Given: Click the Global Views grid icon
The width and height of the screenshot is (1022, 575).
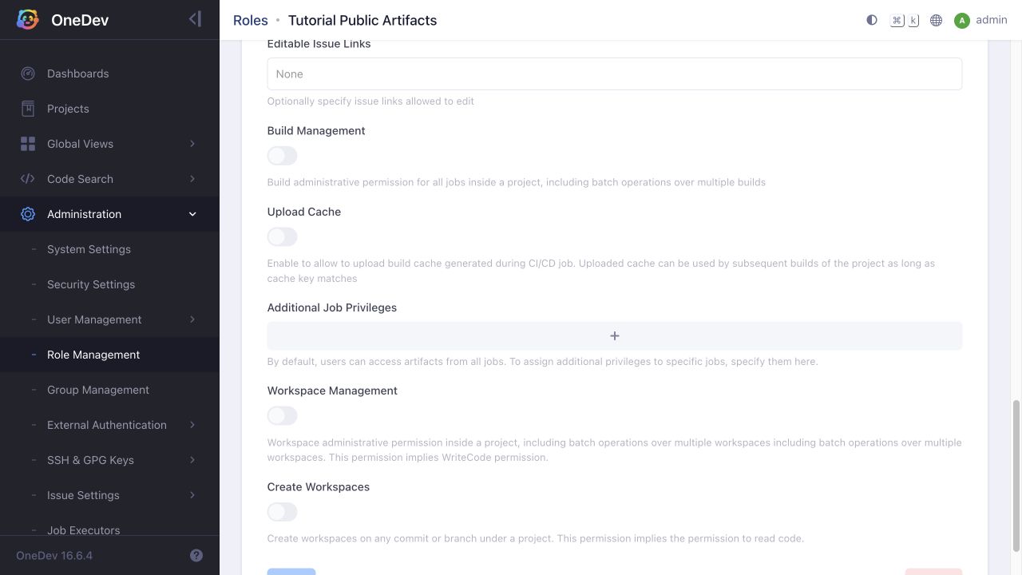Looking at the screenshot, I should [28, 144].
